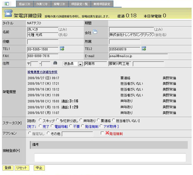The image size is (193, 175).
Task: Select the スキップ status radio button
Action: coord(40,120)
